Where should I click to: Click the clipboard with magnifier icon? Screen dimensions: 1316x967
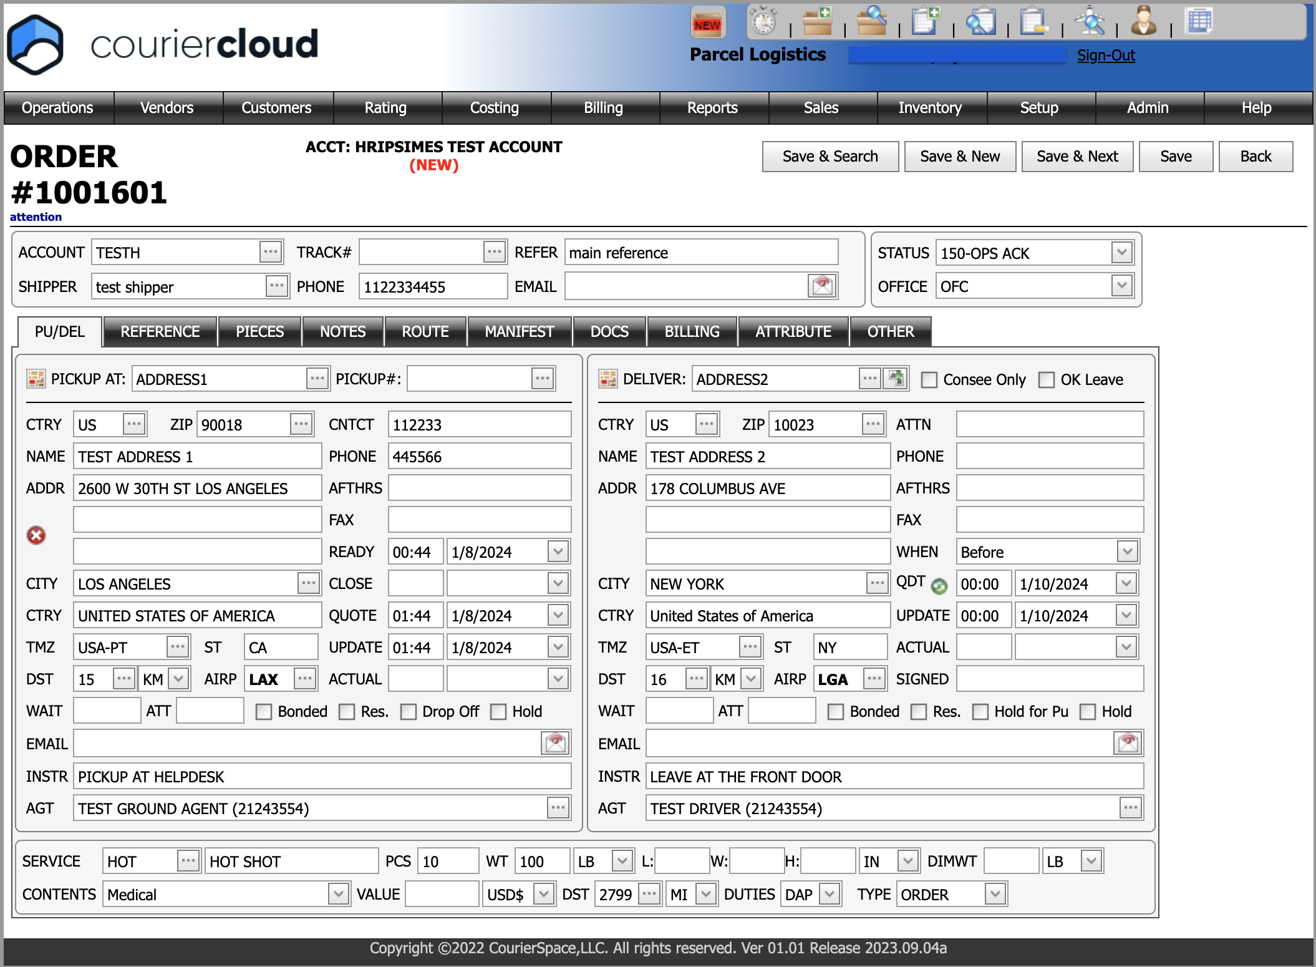(x=980, y=22)
